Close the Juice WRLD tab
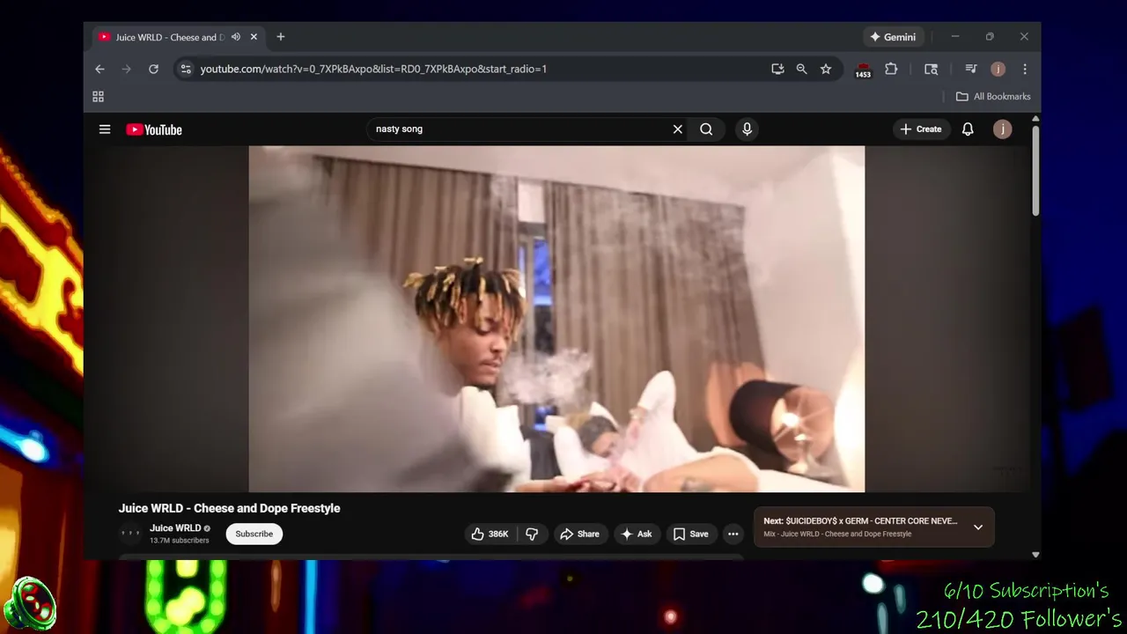 click(254, 37)
